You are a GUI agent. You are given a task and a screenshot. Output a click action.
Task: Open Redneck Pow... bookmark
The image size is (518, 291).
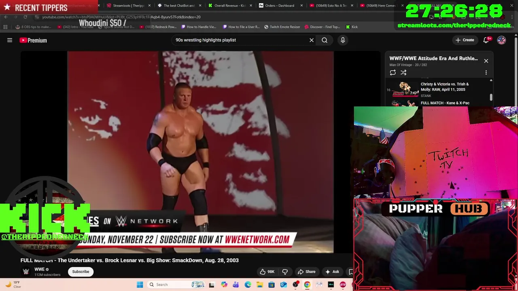[158, 27]
